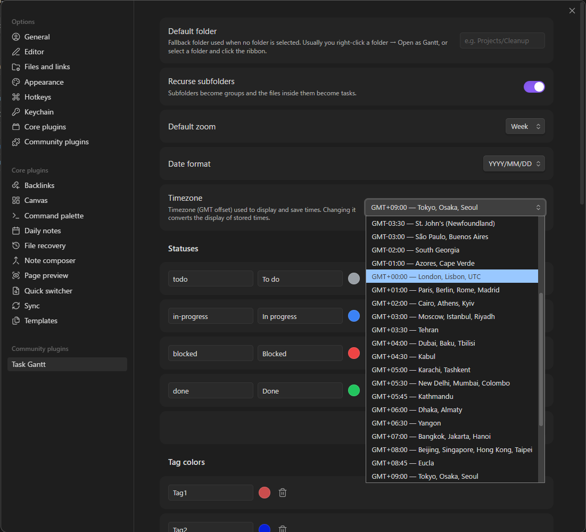Select GMT+00:00 London, Lisbon, UTC option
The height and width of the screenshot is (532, 586).
point(452,277)
